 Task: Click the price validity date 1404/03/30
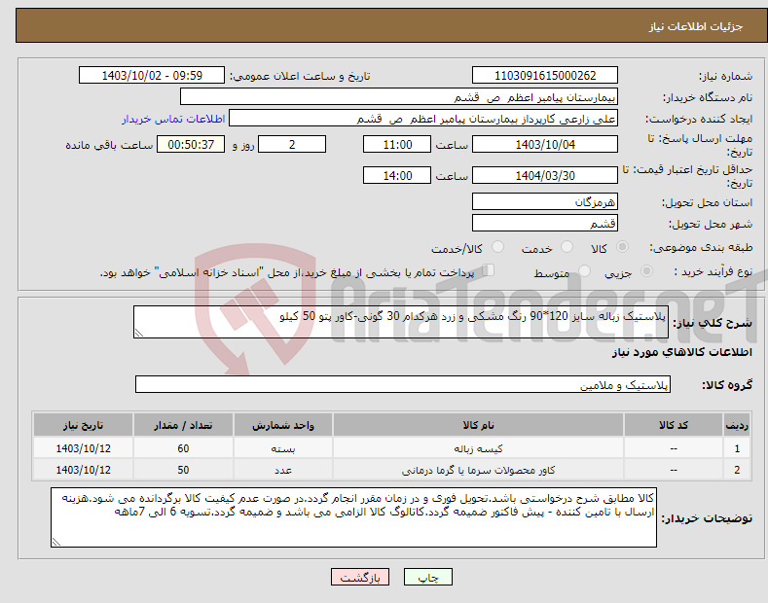(545, 175)
